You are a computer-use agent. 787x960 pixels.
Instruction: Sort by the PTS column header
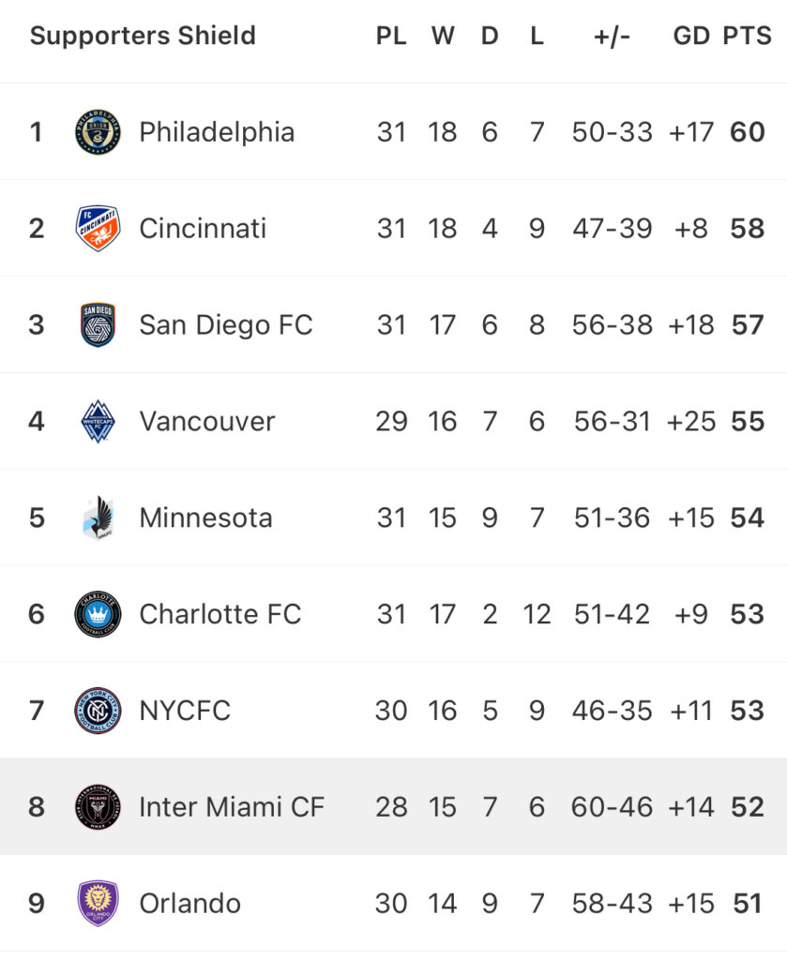[x=748, y=36]
